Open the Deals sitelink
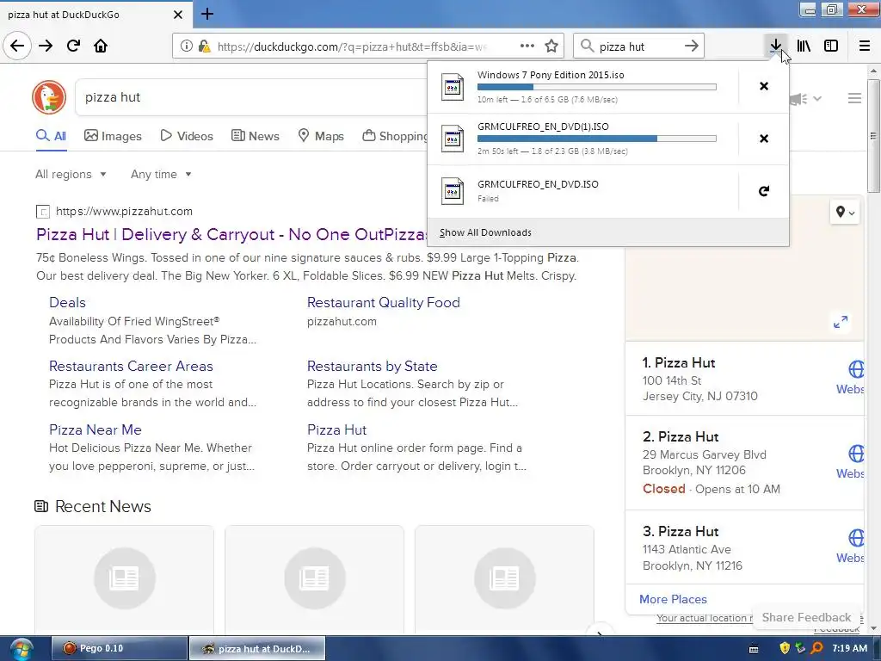 pos(67,302)
